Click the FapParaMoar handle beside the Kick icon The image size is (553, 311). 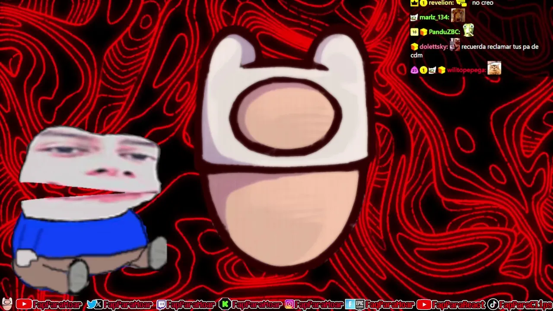coord(256,305)
